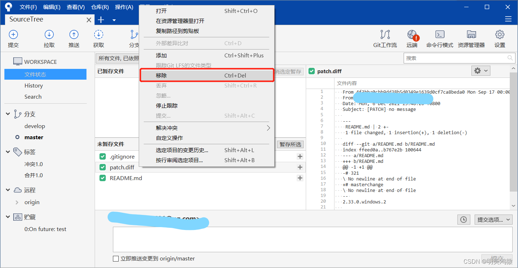Select 复制路径到剪贴板 menu entry
Screen dimensions: 518x268
tap(207, 31)
